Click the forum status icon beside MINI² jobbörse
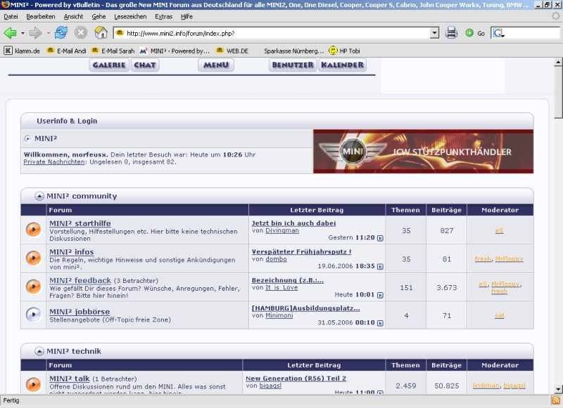Viewport: 563px width, 408px height. click(33, 315)
